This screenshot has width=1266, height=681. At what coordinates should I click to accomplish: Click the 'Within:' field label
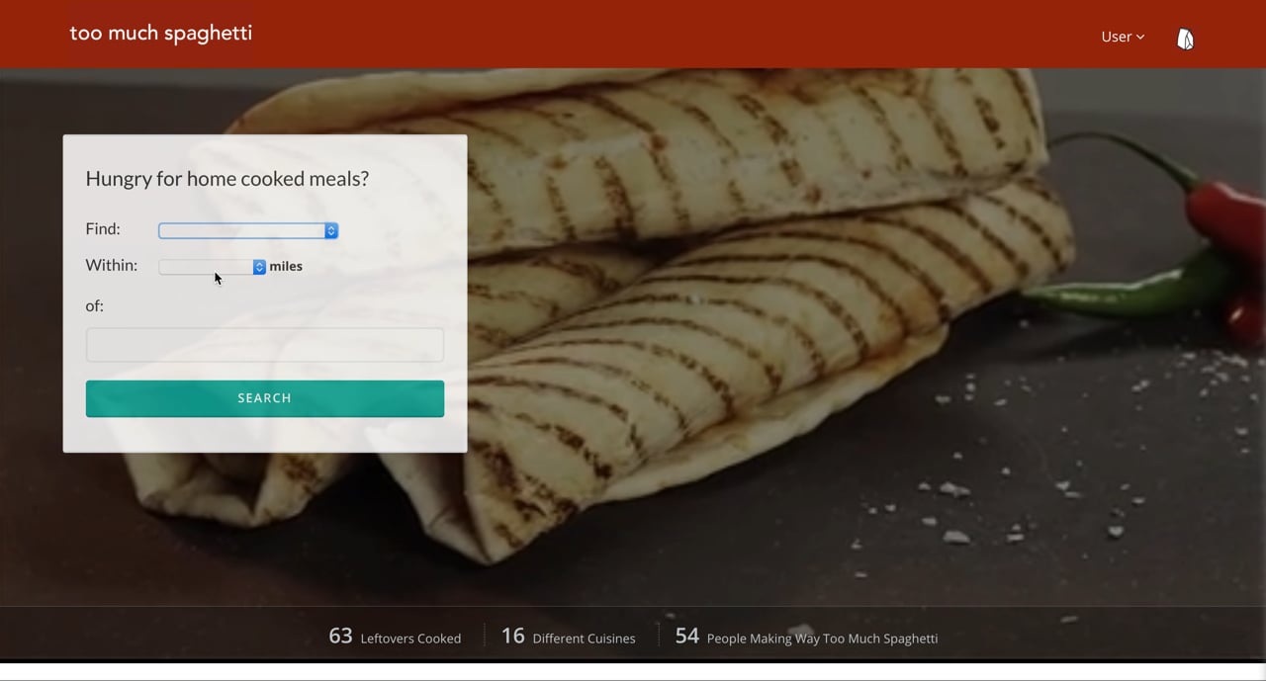(112, 266)
